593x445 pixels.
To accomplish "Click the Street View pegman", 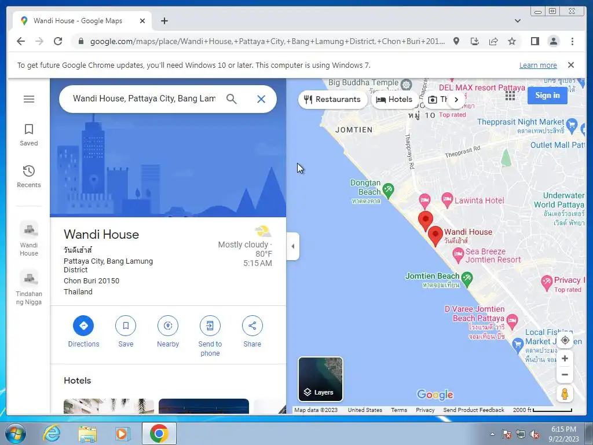I will point(565,394).
